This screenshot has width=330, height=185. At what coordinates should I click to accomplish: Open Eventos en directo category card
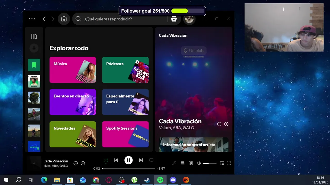click(73, 102)
